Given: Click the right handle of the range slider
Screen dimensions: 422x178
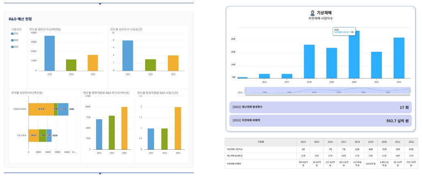Looking at the screenshot, I should click(410, 91).
